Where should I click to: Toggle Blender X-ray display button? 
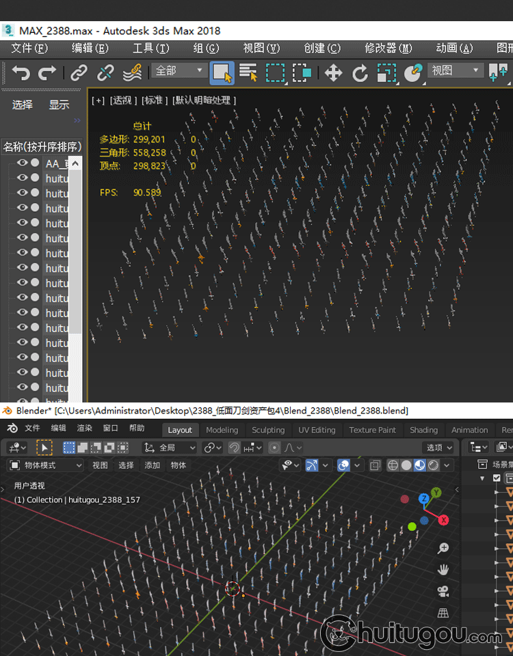click(375, 465)
